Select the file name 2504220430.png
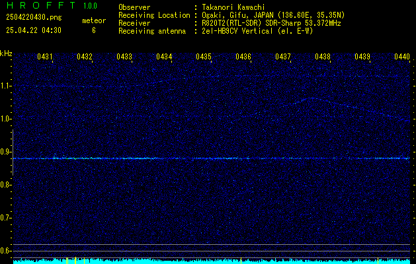The width and height of the screenshot is (416, 264). coord(34,17)
